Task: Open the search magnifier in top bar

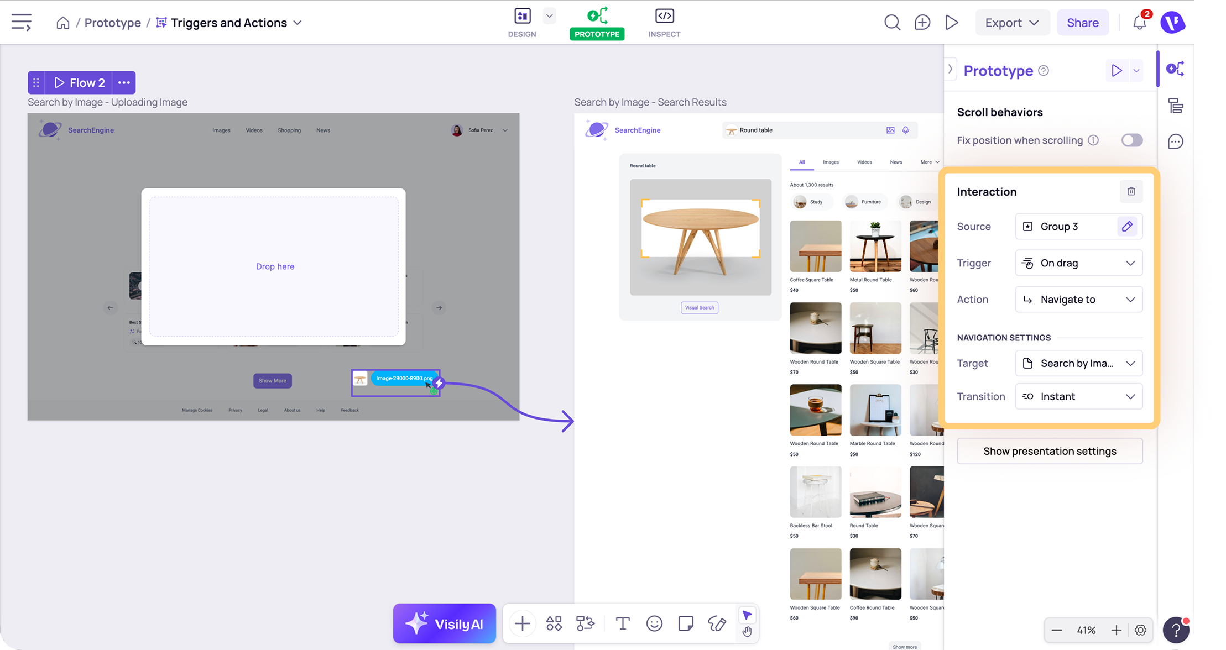Action: [892, 23]
